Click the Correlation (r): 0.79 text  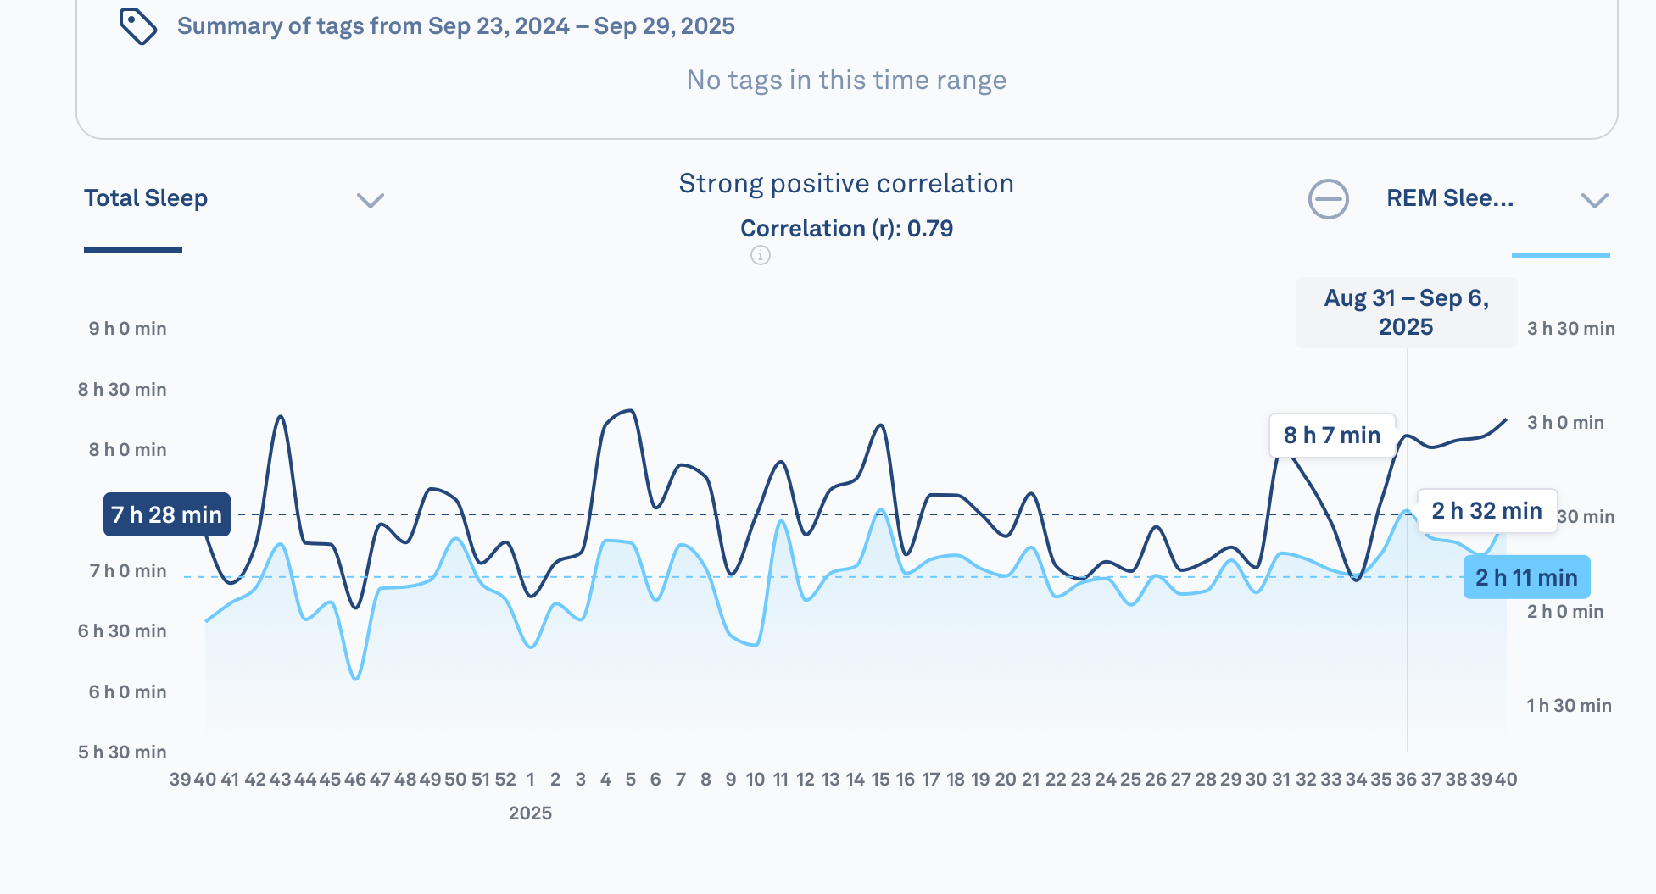click(x=846, y=229)
